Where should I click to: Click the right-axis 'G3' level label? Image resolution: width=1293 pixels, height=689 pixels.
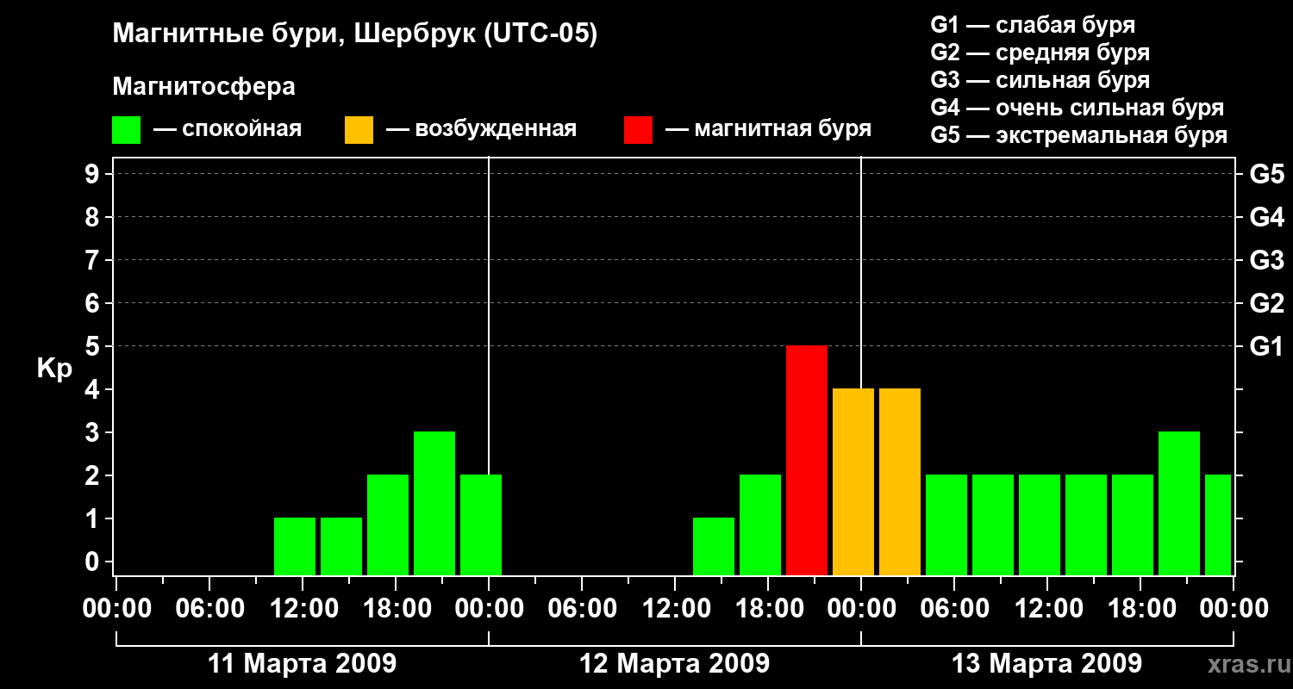click(1266, 260)
